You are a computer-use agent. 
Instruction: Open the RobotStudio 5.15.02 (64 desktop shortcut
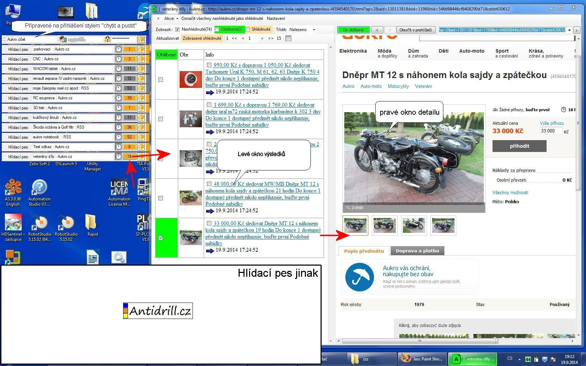39,228
